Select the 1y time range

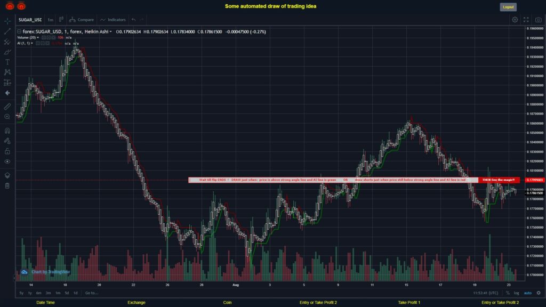point(30,293)
